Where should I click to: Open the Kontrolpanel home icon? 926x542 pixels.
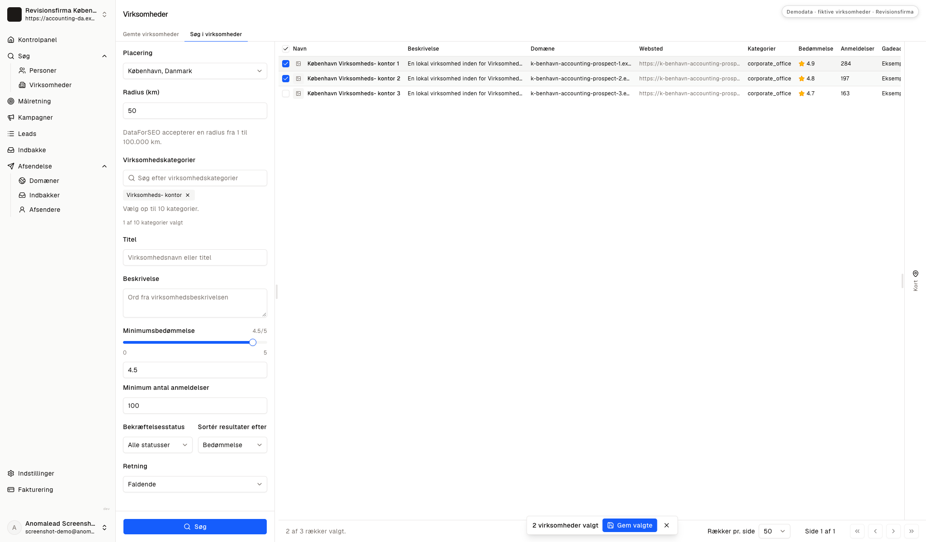point(11,40)
